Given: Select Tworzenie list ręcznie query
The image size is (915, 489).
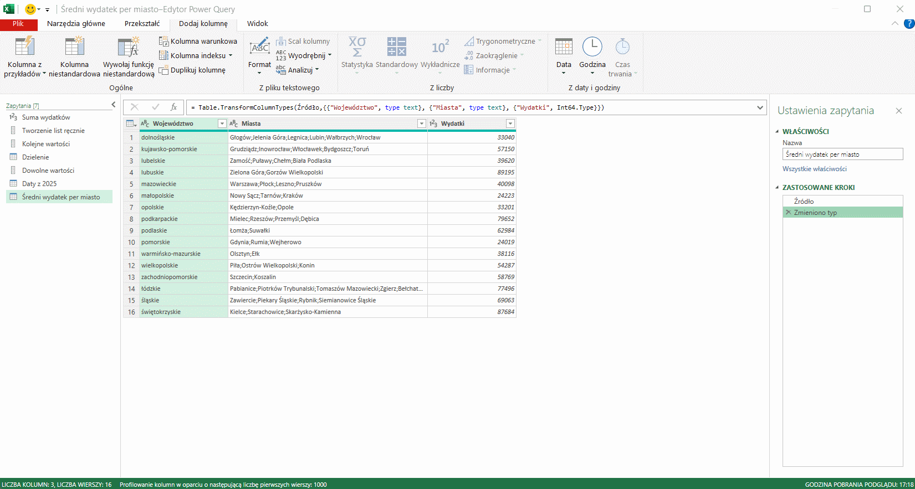Looking at the screenshot, I should (x=59, y=131).
